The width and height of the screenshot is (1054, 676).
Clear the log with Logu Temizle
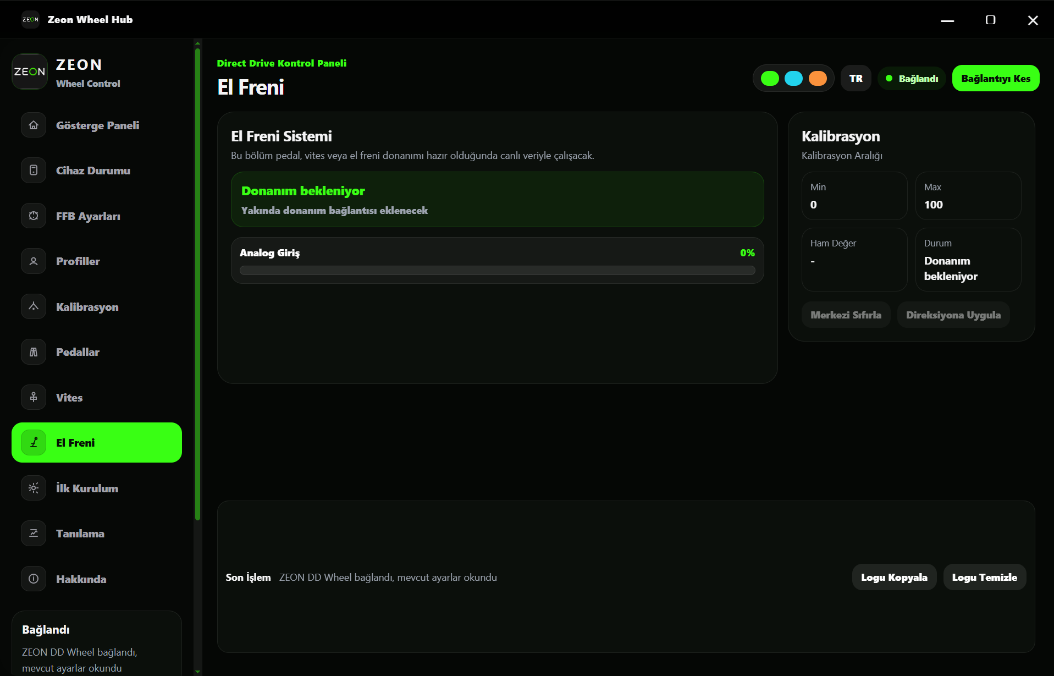985,578
